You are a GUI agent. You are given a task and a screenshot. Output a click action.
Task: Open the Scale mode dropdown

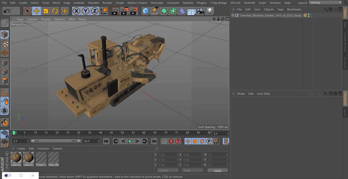(193, 170)
